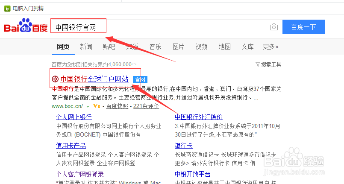This screenshot has height=184, width=344.
Task: Open the 搜索工具 search tools filter
Action: click(x=268, y=64)
